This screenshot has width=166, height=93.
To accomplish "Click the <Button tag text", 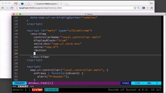I will coord(40,50).
